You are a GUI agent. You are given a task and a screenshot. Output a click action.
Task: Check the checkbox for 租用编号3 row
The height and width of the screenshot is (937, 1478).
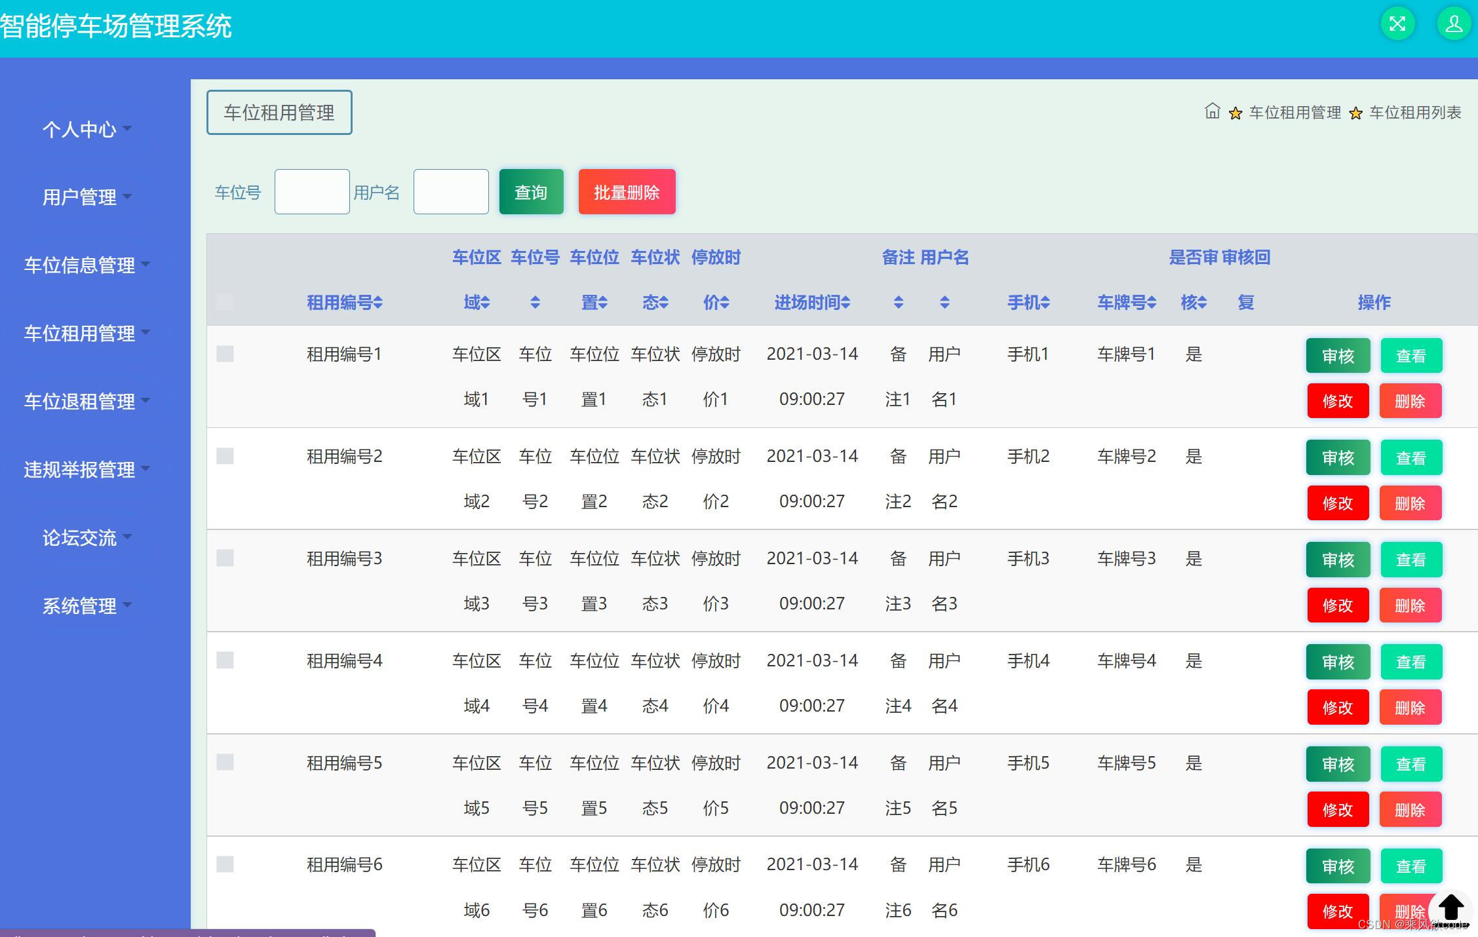(225, 558)
